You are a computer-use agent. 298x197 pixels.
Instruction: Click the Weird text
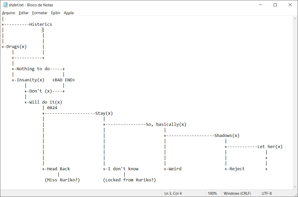pyautogui.click(x=175, y=169)
